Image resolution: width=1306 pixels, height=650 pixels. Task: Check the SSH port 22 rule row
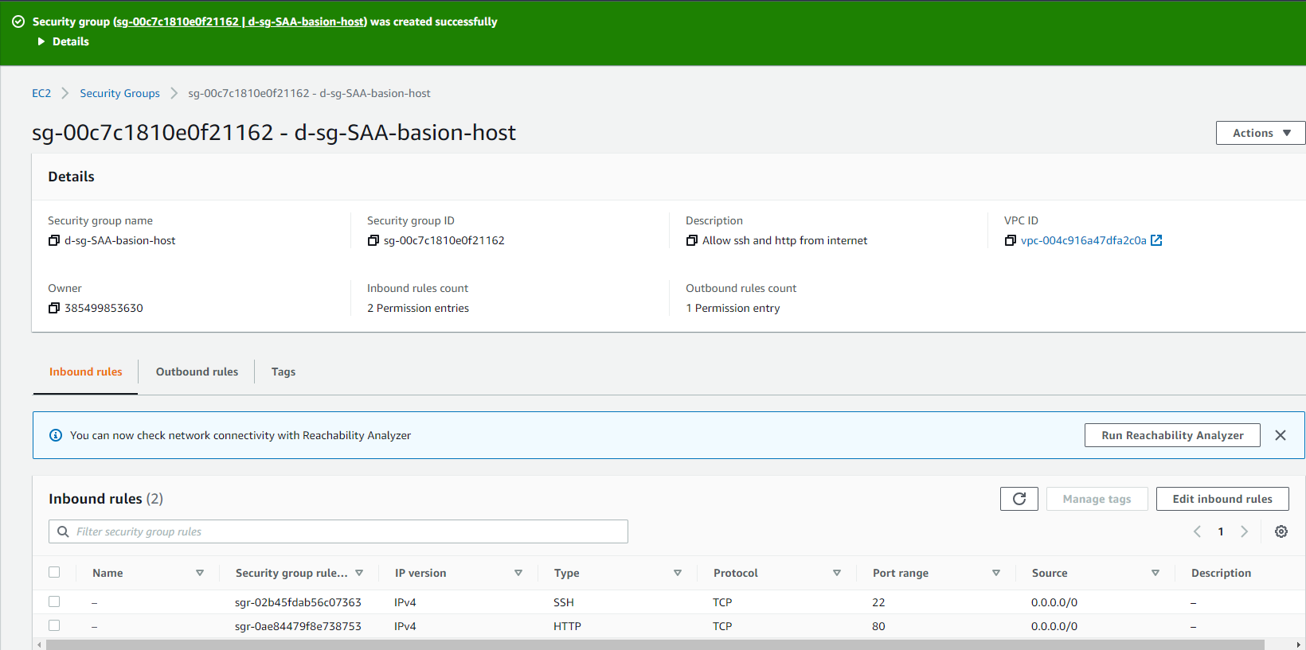(x=54, y=601)
